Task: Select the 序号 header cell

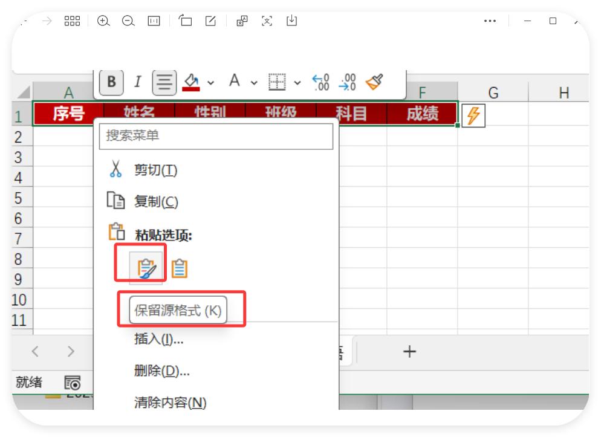Action: tap(68, 114)
